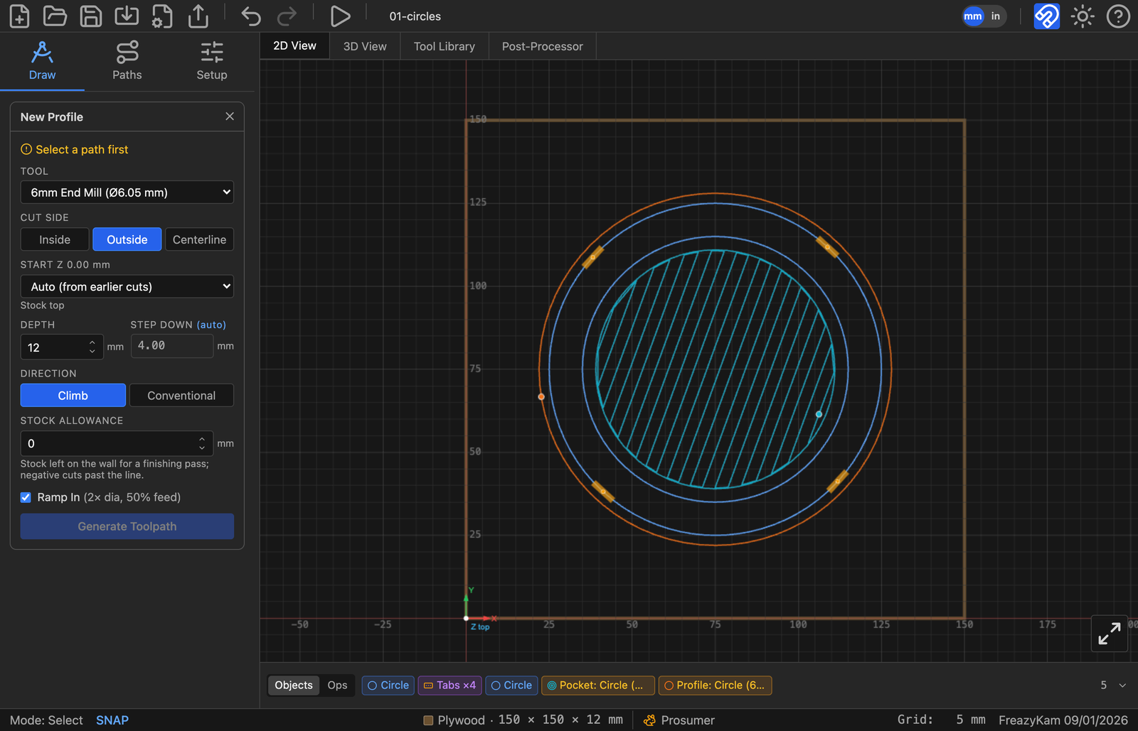This screenshot has height=731, width=1138.
Task: Switch to the 2D View tab
Action: (294, 45)
